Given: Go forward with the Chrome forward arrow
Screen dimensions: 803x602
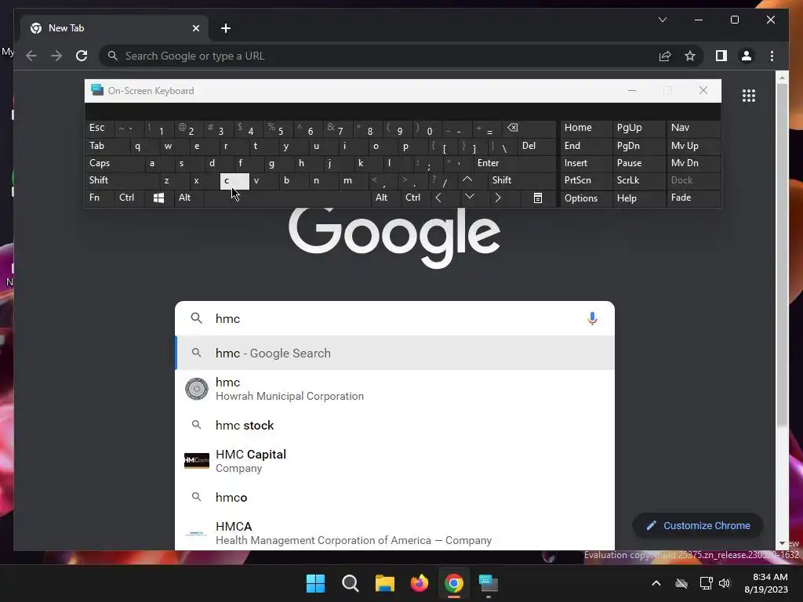Looking at the screenshot, I should point(56,56).
